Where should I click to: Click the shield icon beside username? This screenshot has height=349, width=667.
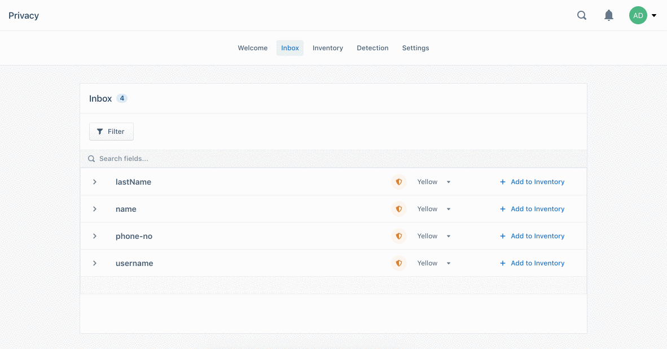pyautogui.click(x=399, y=263)
